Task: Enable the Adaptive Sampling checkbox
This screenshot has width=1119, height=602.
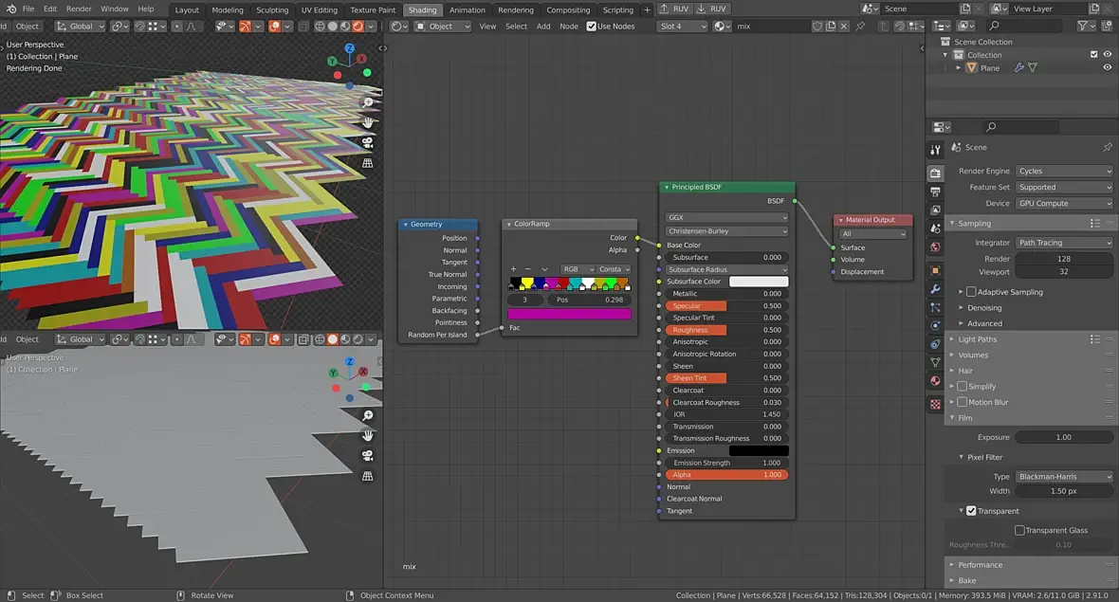Action: (x=970, y=292)
